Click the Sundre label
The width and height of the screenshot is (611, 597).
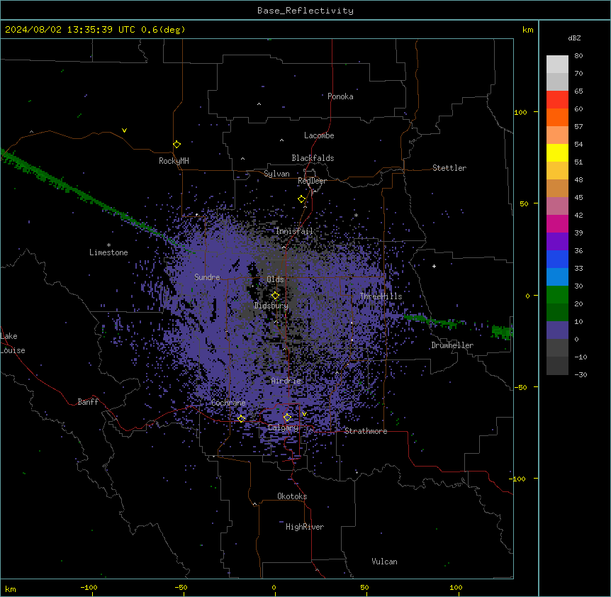tap(207, 277)
